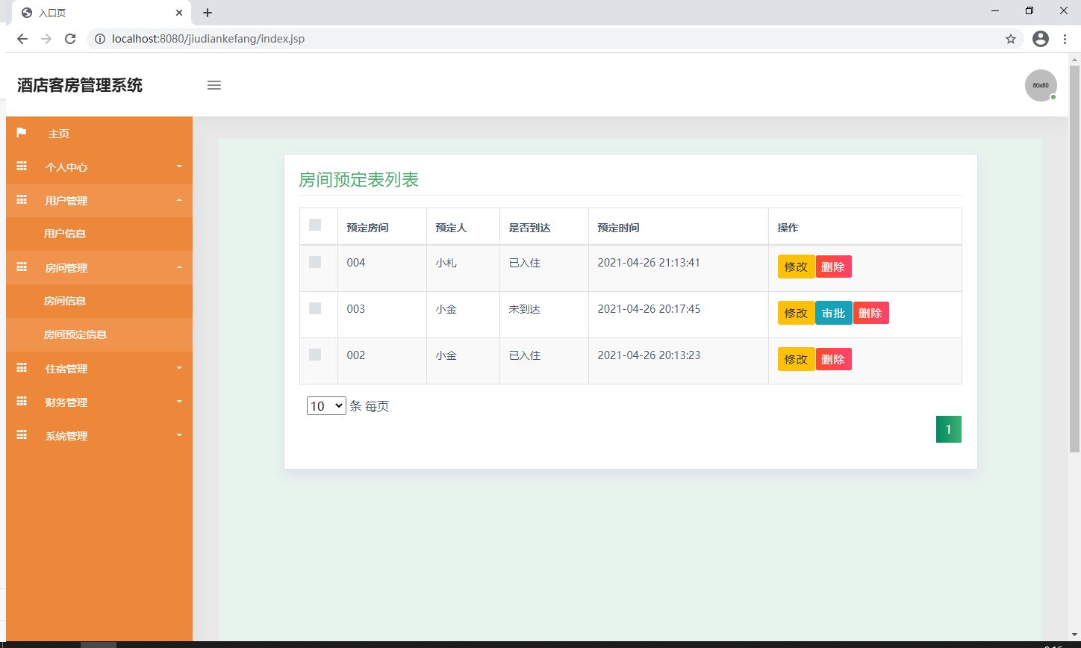Open the Chrome profile icon
This screenshot has height=648, width=1081.
1041,39
